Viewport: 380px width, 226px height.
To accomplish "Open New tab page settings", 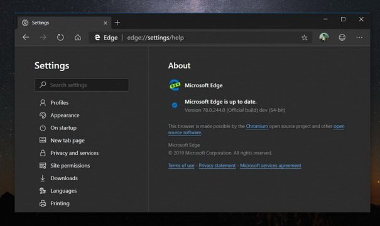I will pos(68,141).
